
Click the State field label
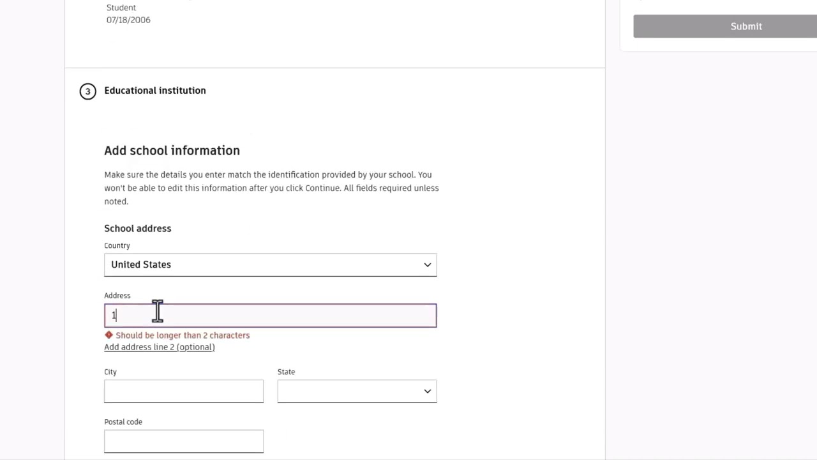(286, 372)
